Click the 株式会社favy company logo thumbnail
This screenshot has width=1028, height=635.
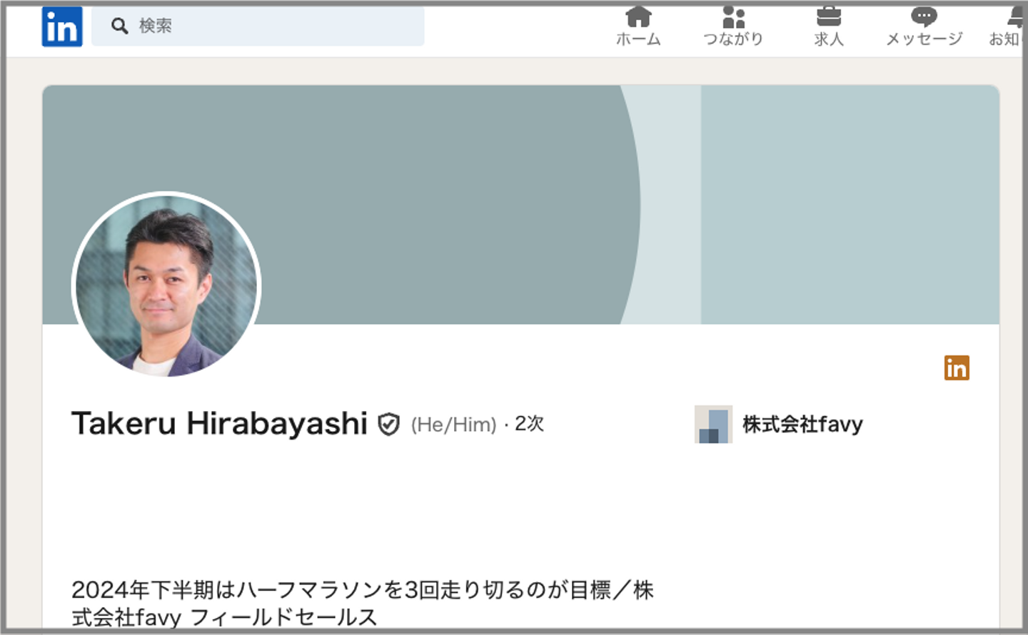(713, 425)
